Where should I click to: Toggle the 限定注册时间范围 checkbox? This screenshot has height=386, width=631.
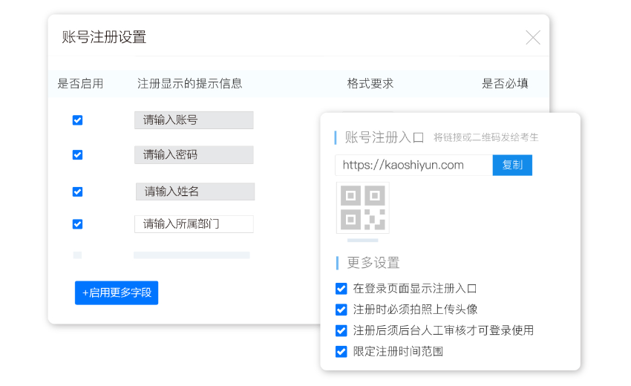341,352
